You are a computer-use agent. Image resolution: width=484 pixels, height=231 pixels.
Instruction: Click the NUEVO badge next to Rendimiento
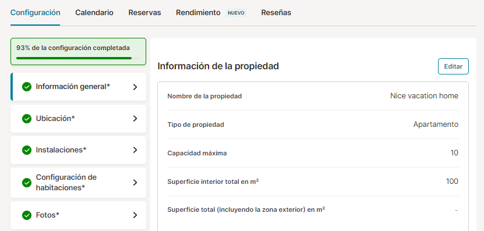pos(236,13)
